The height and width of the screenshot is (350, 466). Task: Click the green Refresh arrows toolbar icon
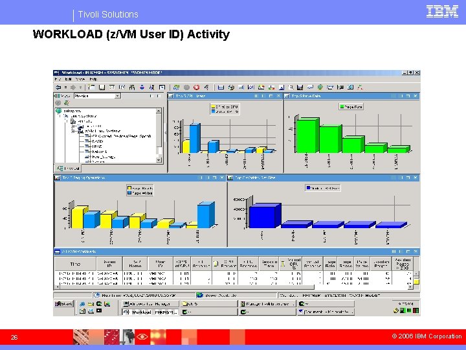pyautogui.click(x=176, y=87)
